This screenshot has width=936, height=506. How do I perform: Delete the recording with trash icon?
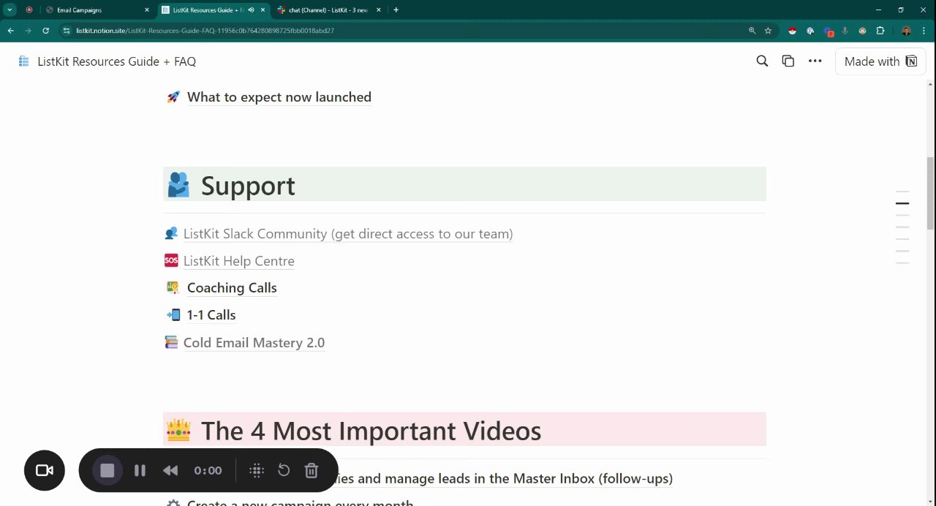312,471
